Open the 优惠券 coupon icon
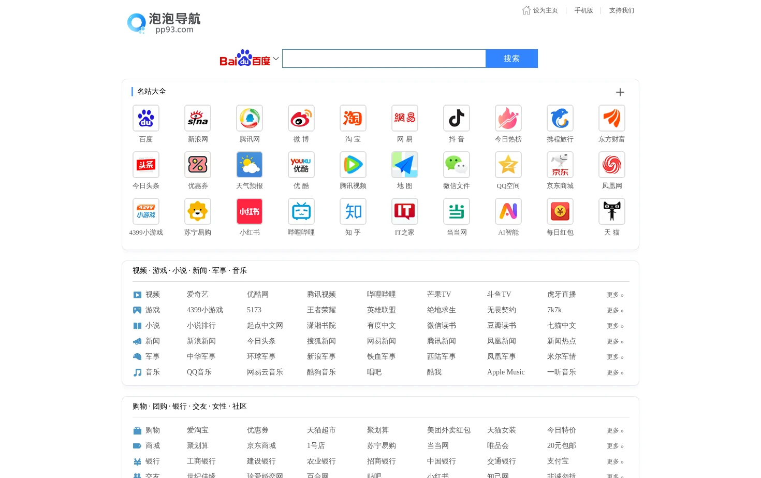This screenshot has width=761, height=478. pyautogui.click(x=198, y=165)
